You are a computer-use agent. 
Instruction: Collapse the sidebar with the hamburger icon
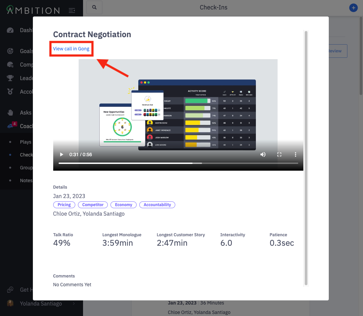72,10
